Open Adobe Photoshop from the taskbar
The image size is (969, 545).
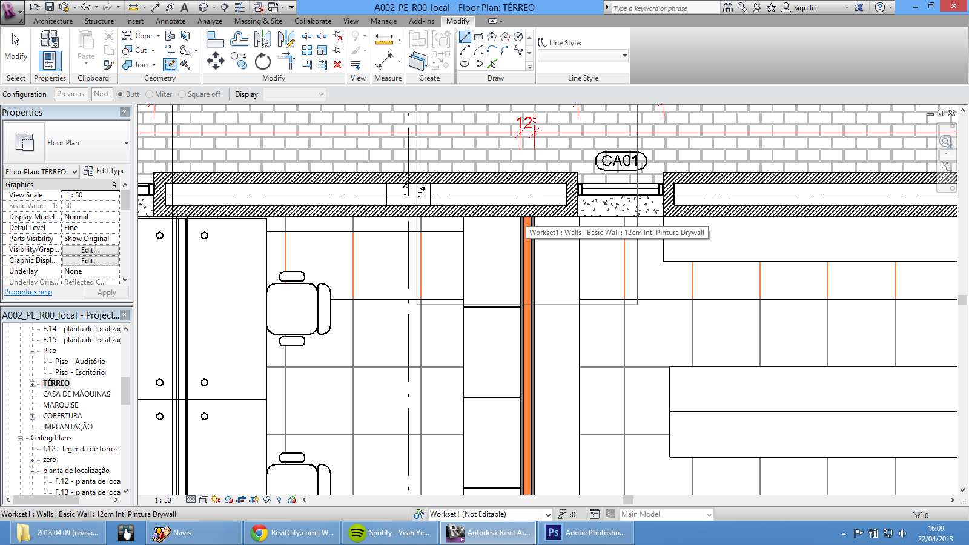point(587,533)
